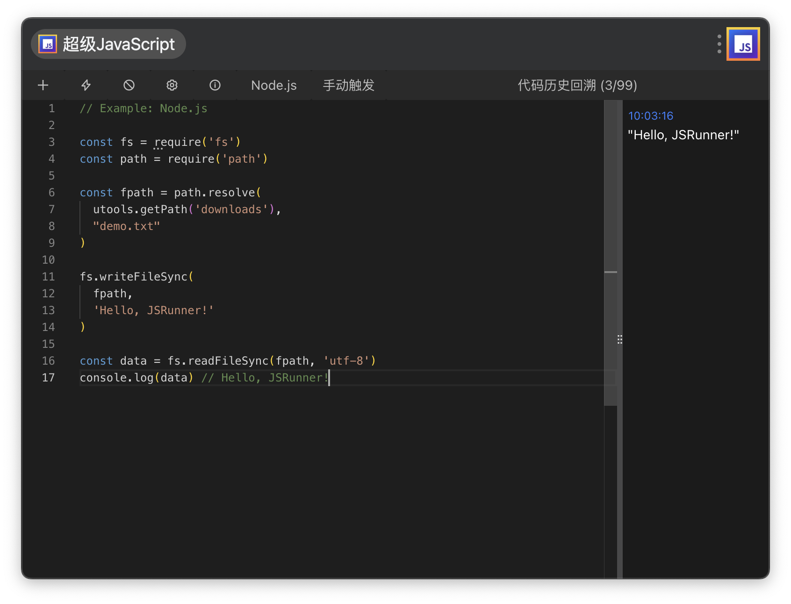Open the circled info icon on the toolbar

coord(215,85)
